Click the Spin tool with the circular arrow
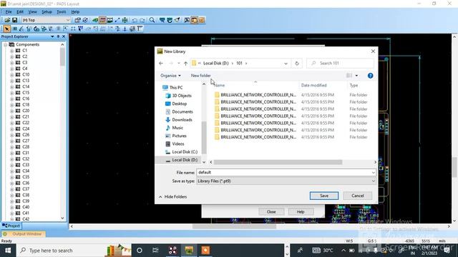The width and height of the screenshot is (458, 257). 36,29
